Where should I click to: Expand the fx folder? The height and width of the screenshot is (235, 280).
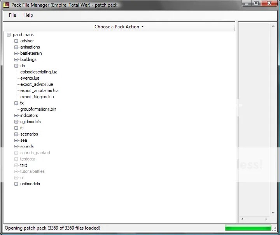16,103
